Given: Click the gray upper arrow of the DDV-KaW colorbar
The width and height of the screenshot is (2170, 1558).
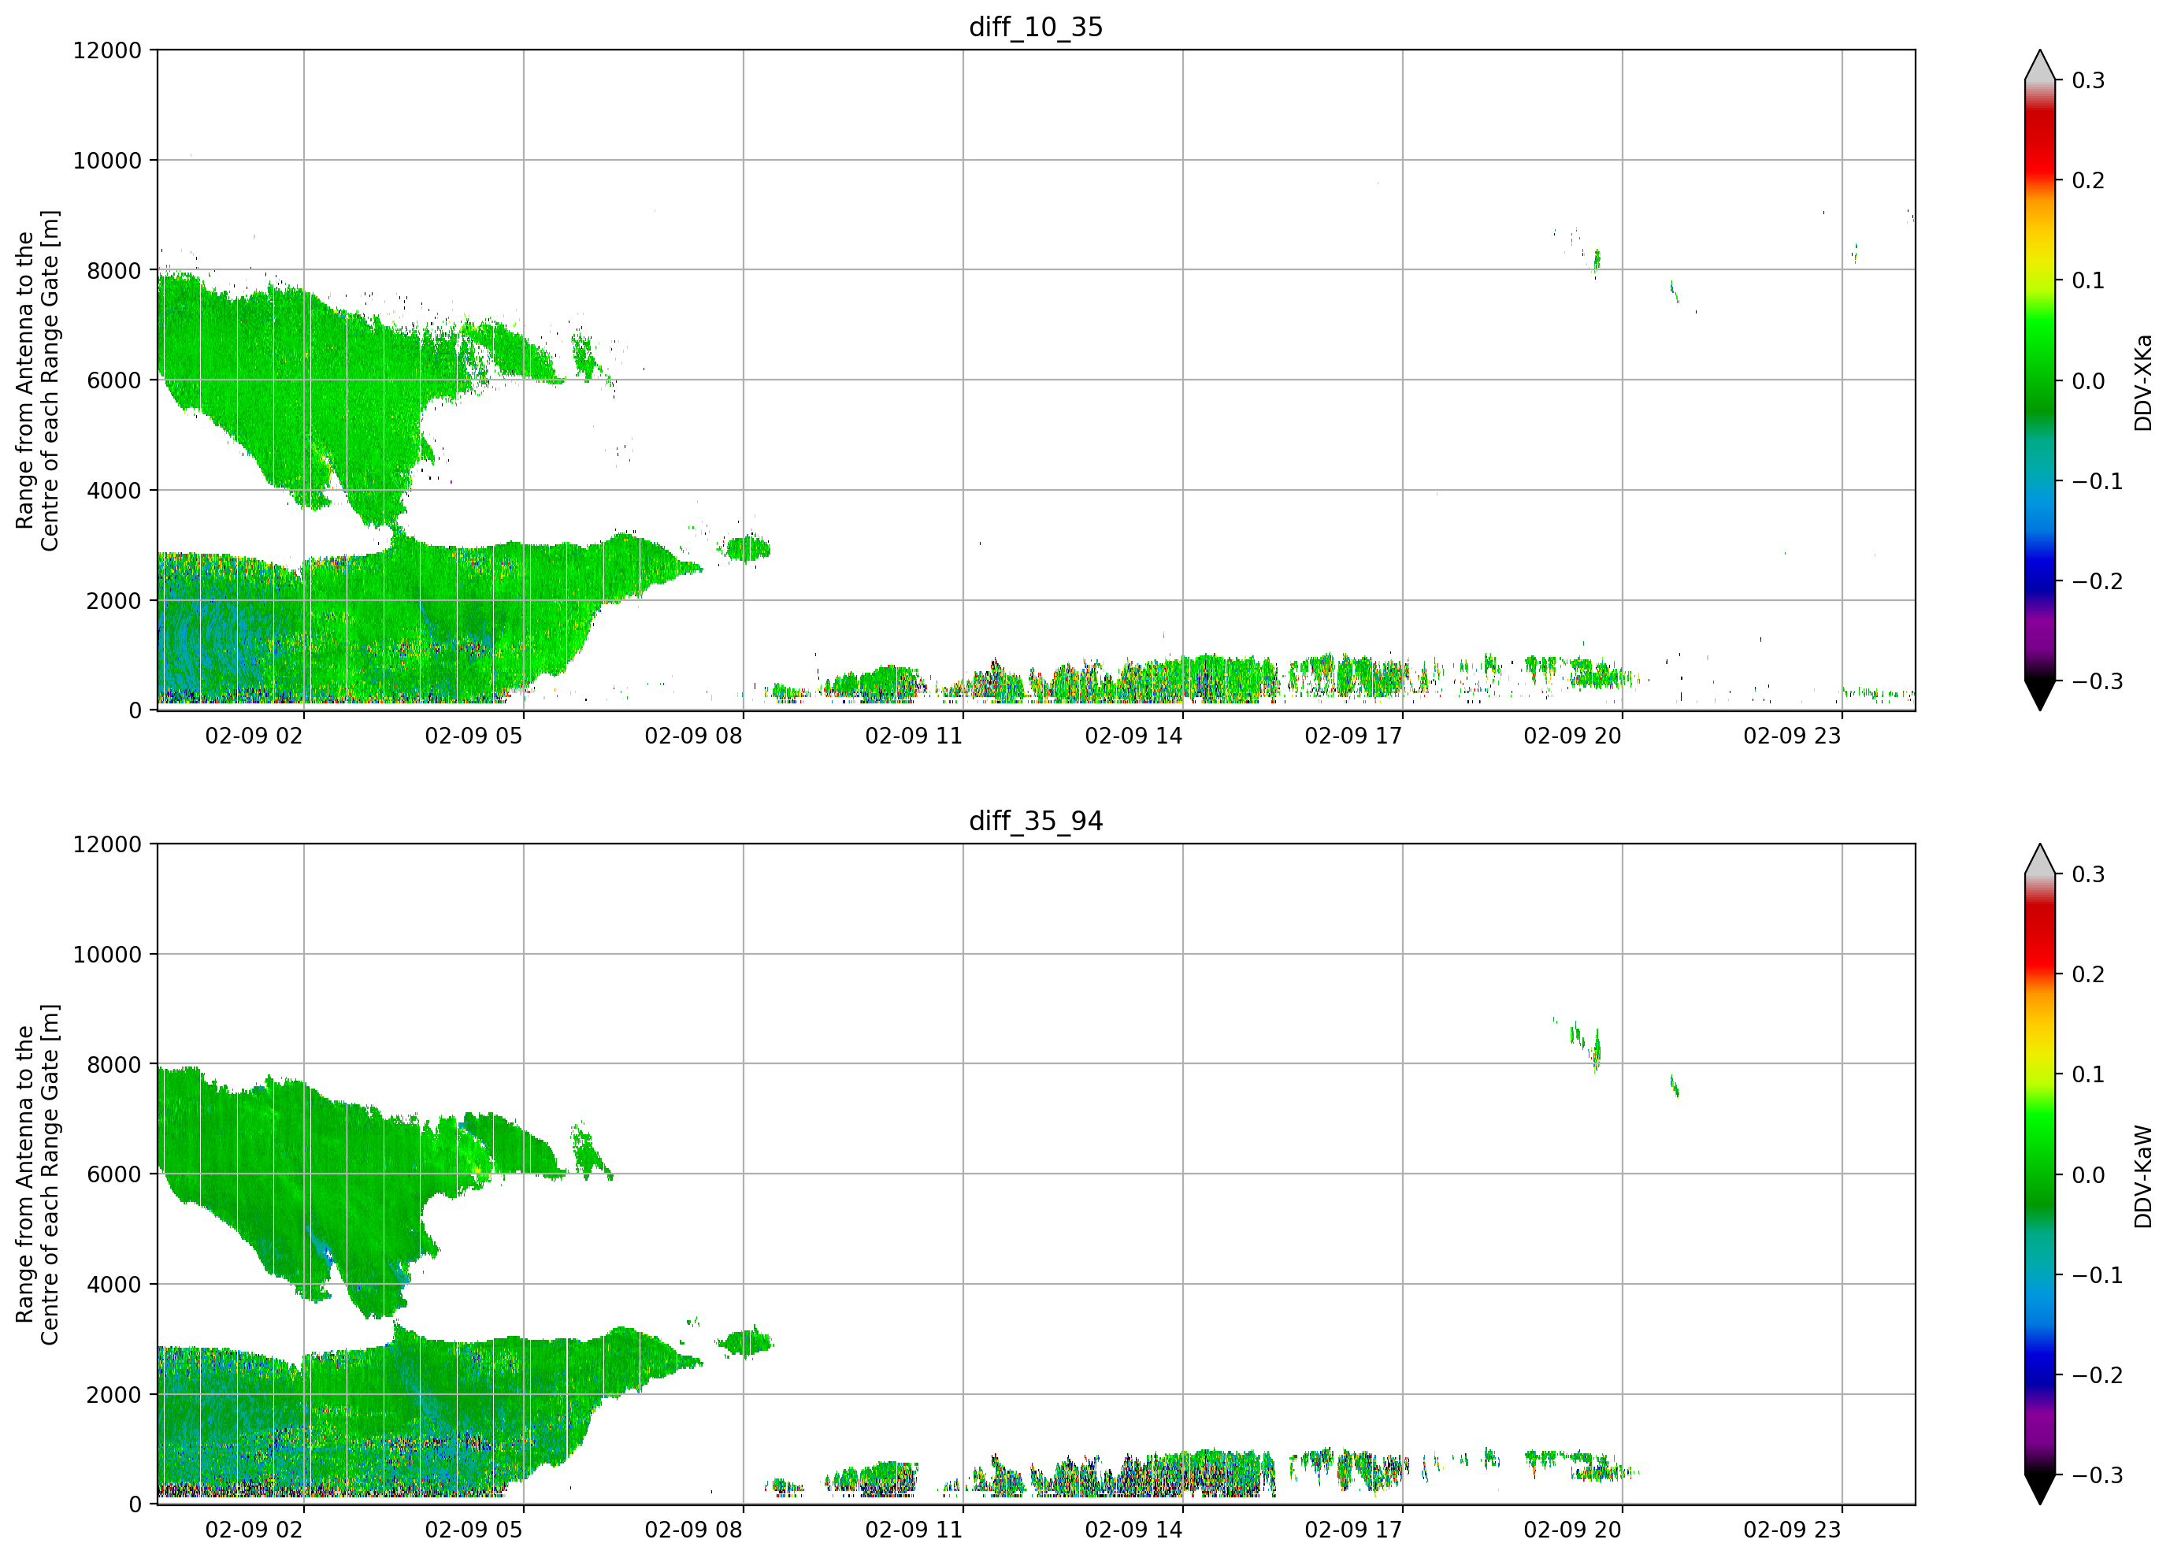Looking at the screenshot, I should coord(2040,860).
